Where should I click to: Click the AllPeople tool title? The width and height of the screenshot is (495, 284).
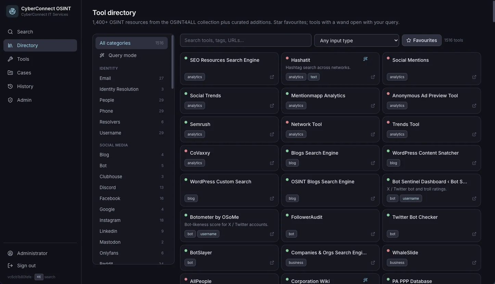click(x=201, y=281)
